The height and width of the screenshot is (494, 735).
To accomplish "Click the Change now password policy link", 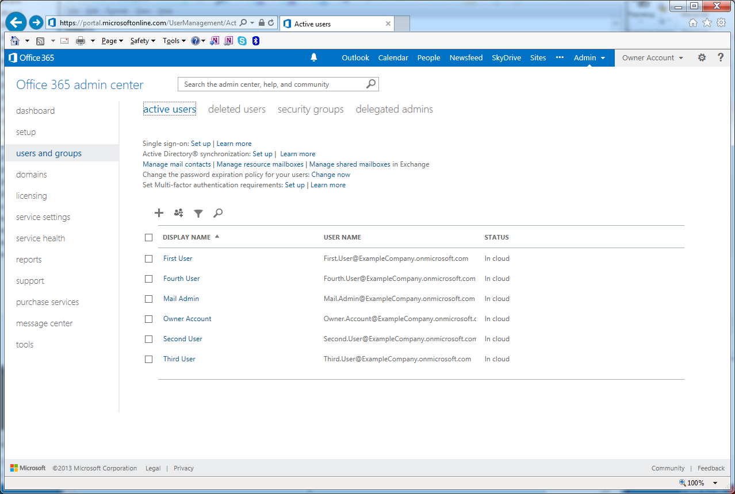I will coord(331,175).
